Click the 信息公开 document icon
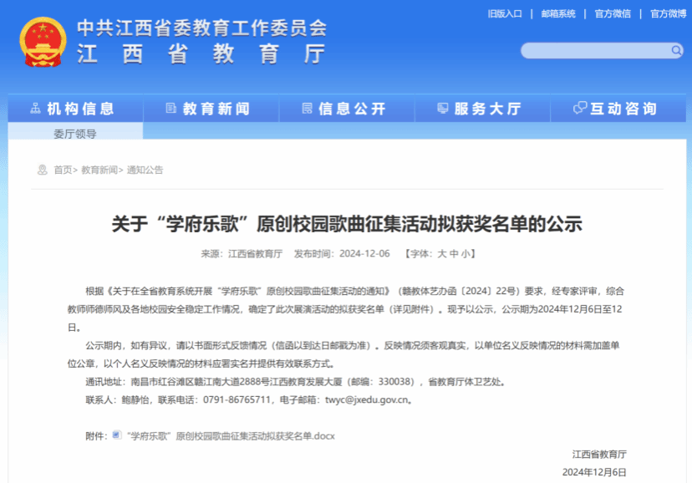Viewport: 692px width, 483px height. point(307,109)
